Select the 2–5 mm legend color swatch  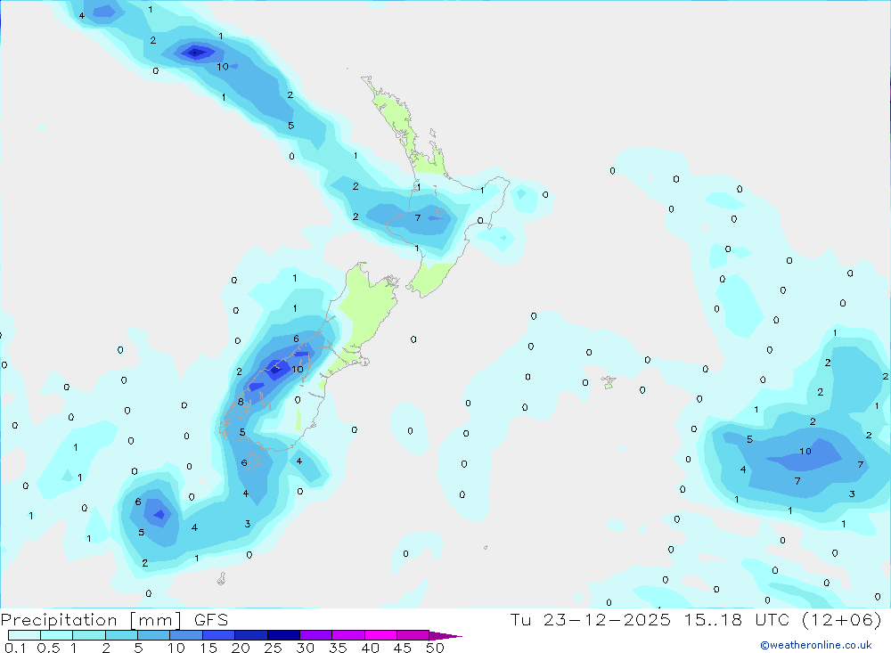pyautogui.click(x=121, y=635)
